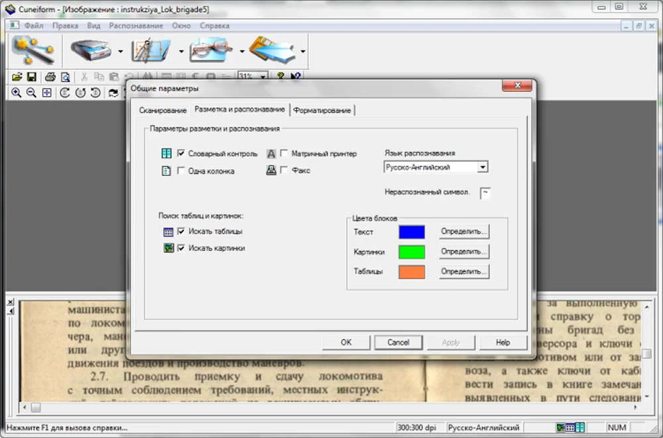Open the zoom percentage dropdown

(x=263, y=76)
